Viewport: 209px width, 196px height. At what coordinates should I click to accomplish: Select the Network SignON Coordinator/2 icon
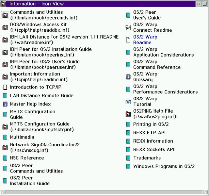(x=5, y=148)
